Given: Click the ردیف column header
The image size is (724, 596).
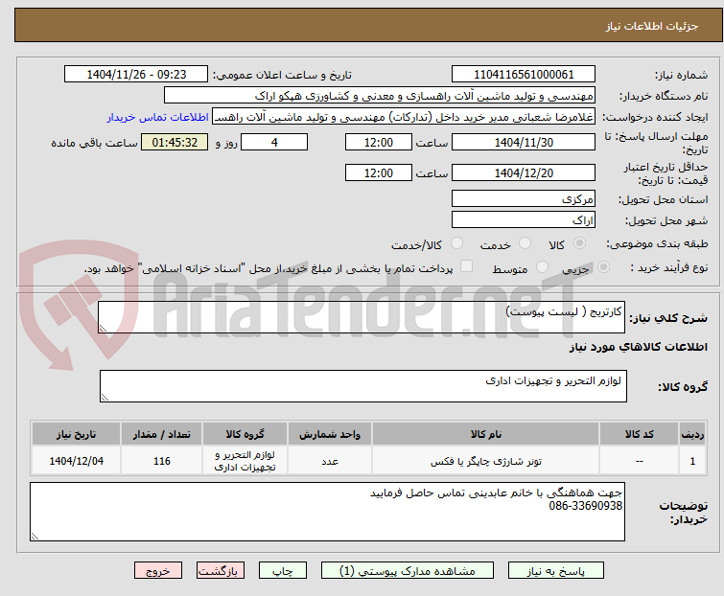Looking at the screenshot, I should click(x=692, y=434).
